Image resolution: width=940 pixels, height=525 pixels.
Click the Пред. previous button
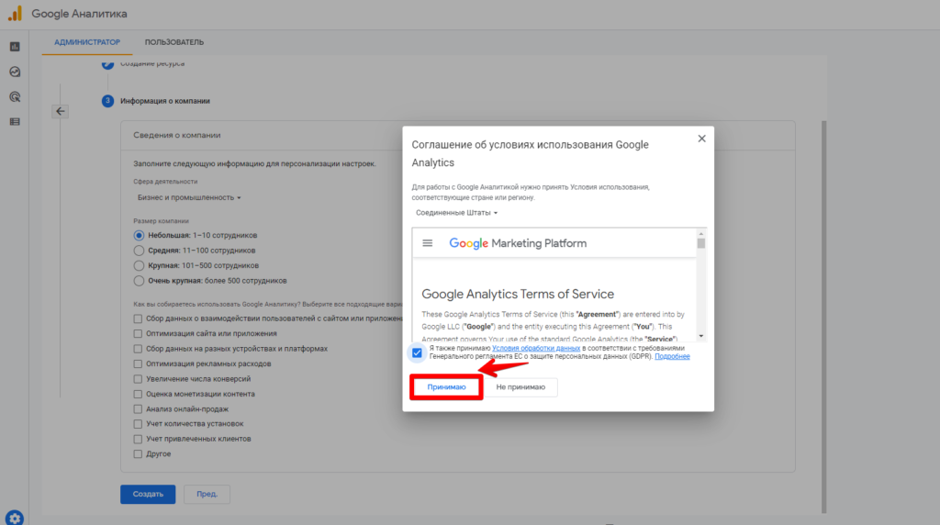207,494
